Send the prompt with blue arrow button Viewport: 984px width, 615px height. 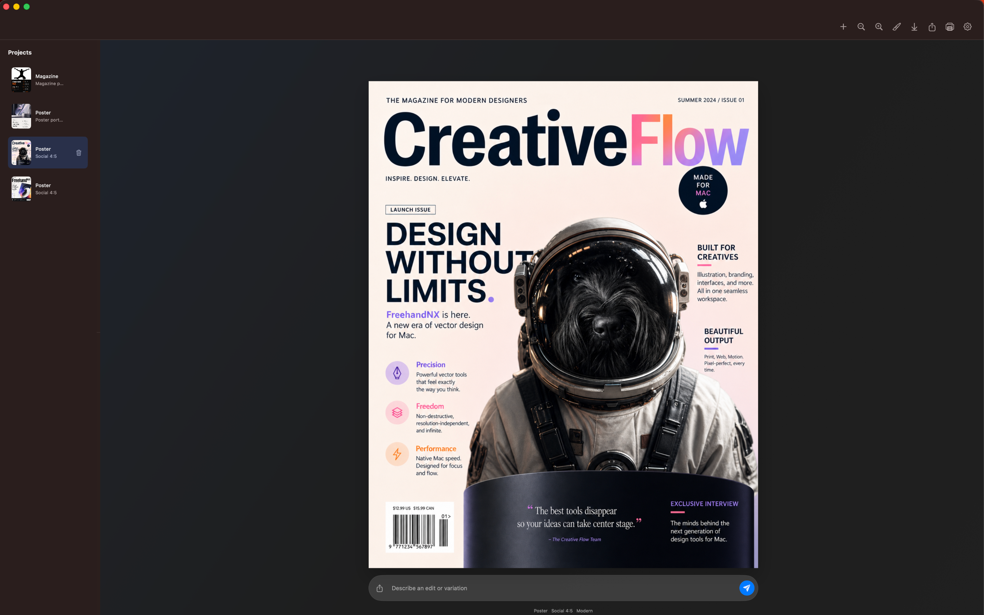(x=747, y=588)
